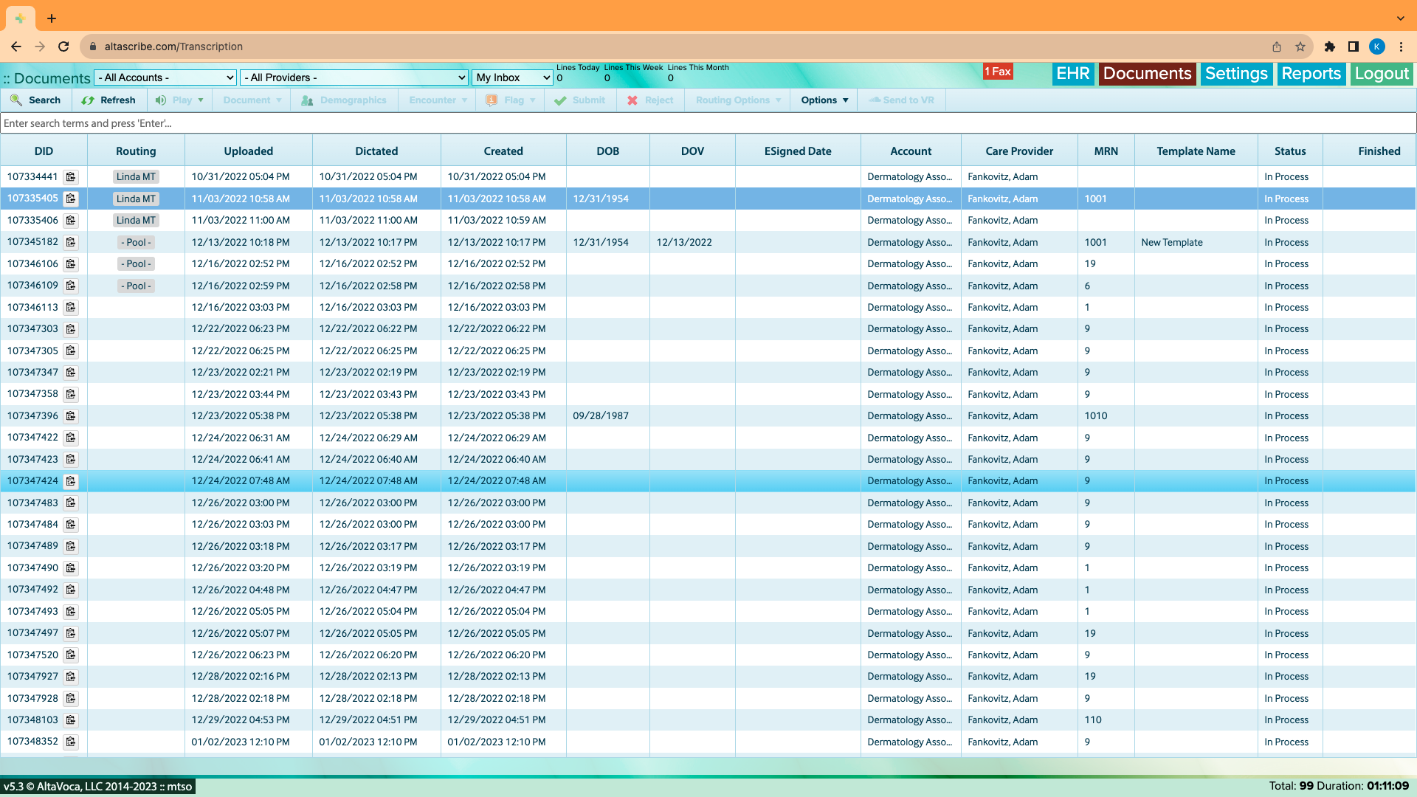The width and height of the screenshot is (1417, 797).
Task: Click the search input field
Action: (x=708, y=122)
